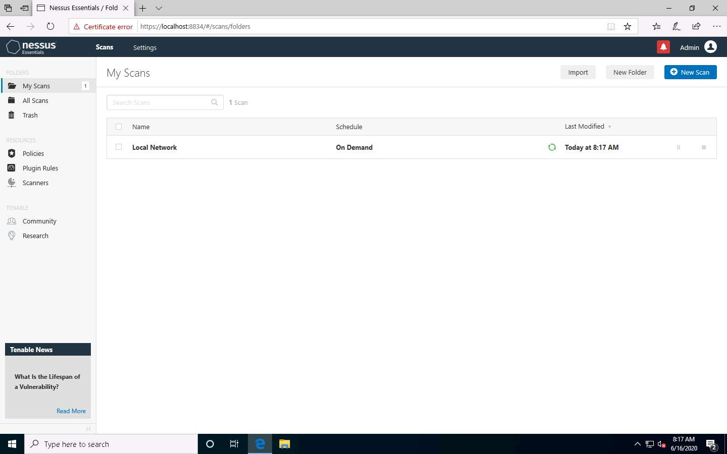
Task: Click the search magnifier icon
Action: click(x=215, y=102)
